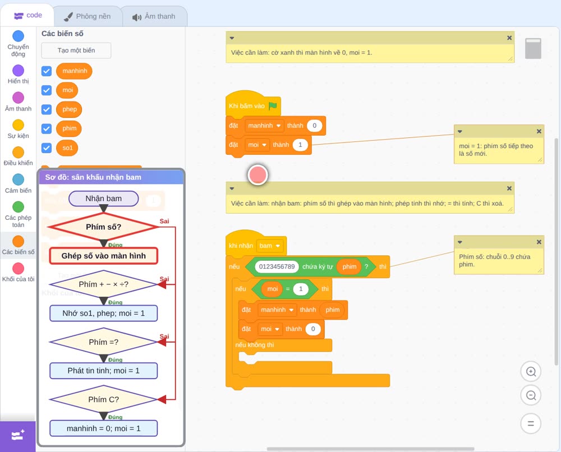
Task: Open manhinh dropdown in the block set to phim
Action: 277,310
